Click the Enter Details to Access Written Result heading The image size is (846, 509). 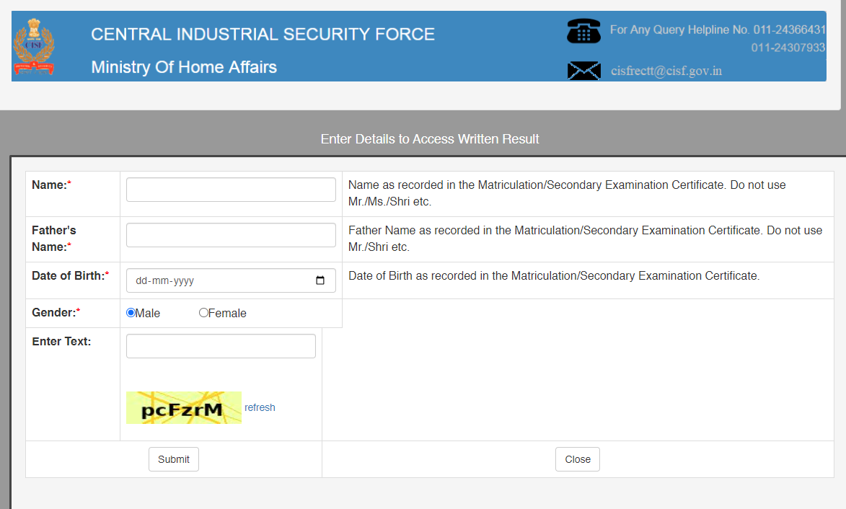430,138
